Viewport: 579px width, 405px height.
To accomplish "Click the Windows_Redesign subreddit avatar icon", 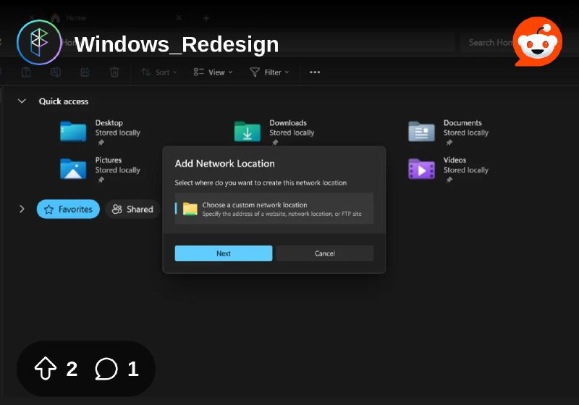I will pos(39,42).
